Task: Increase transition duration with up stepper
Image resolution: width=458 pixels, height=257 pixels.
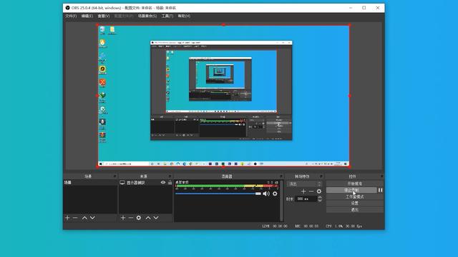Action: pyautogui.click(x=320, y=197)
